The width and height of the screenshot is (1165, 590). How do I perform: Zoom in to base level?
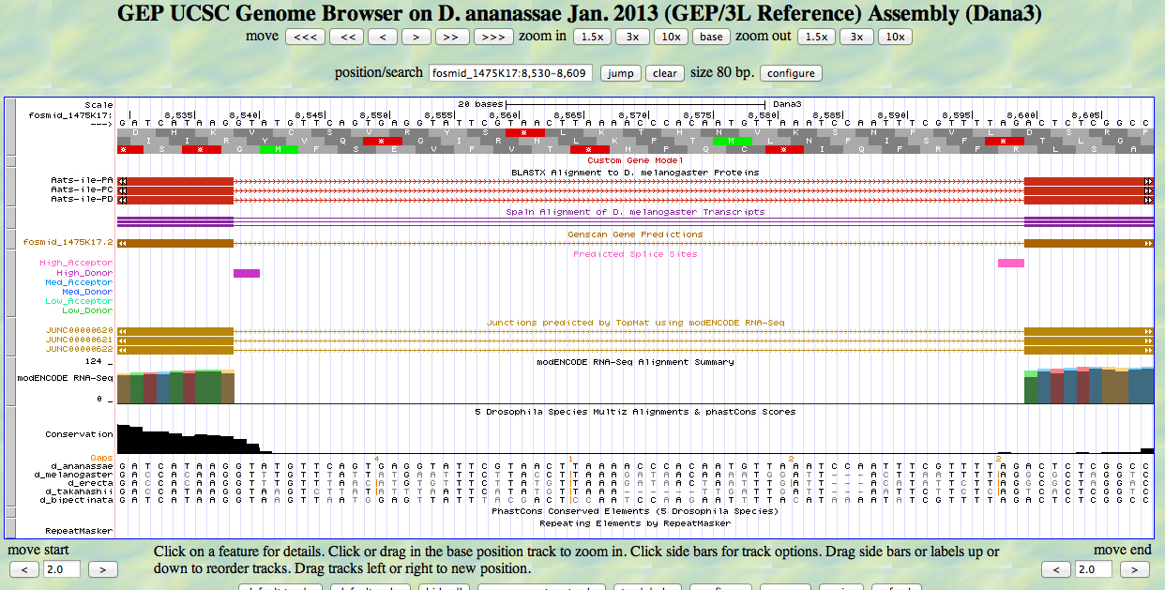(712, 37)
